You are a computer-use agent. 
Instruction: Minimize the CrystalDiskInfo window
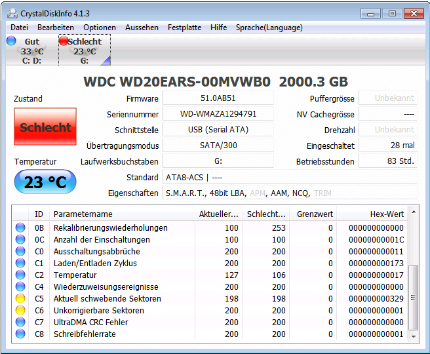point(370,14)
